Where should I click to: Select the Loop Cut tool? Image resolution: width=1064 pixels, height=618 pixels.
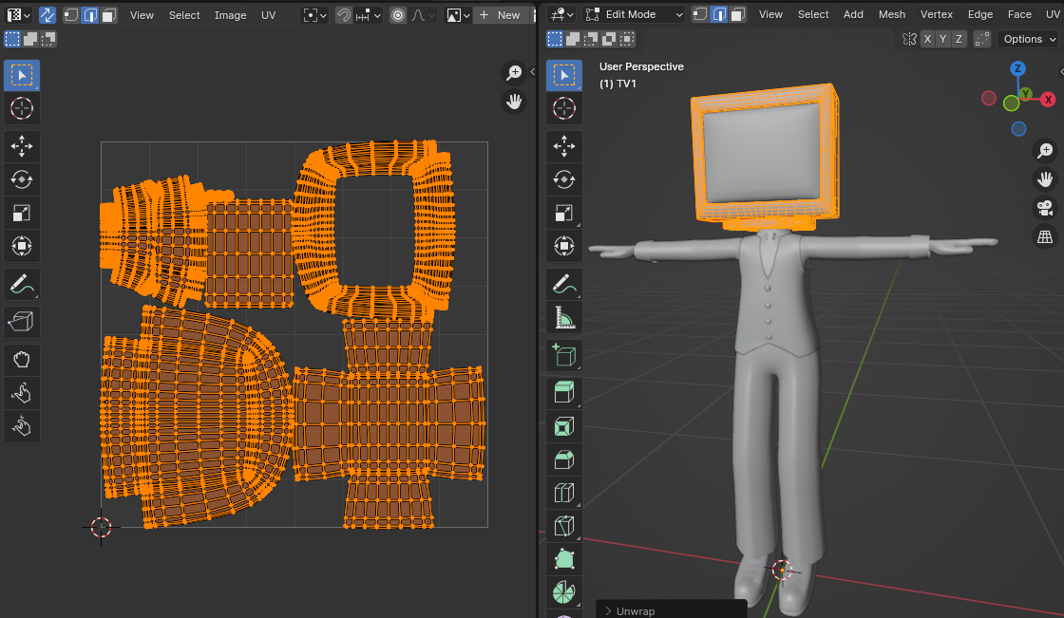click(564, 494)
